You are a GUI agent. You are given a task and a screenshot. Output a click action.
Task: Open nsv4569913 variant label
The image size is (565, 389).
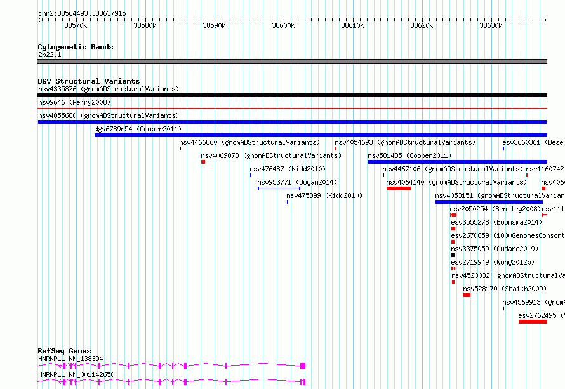(x=534, y=302)
